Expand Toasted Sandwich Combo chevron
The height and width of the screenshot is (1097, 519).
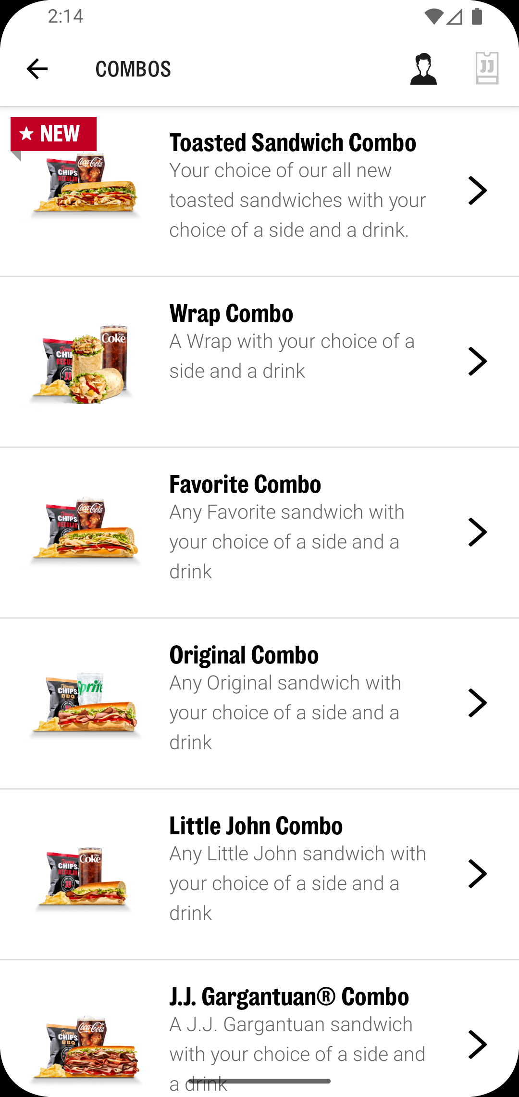tap(477, 191)
